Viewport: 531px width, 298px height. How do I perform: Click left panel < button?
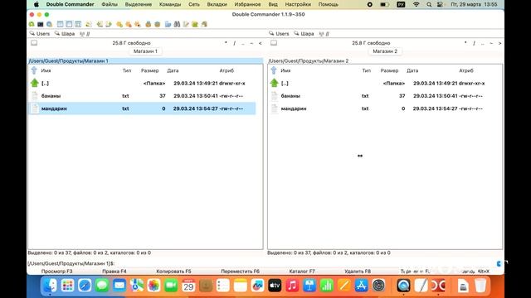pos(260,43)
